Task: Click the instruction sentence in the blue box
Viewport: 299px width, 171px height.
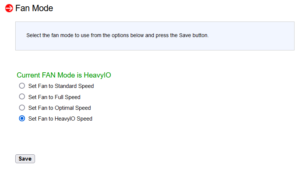Action: click(117, 36)
